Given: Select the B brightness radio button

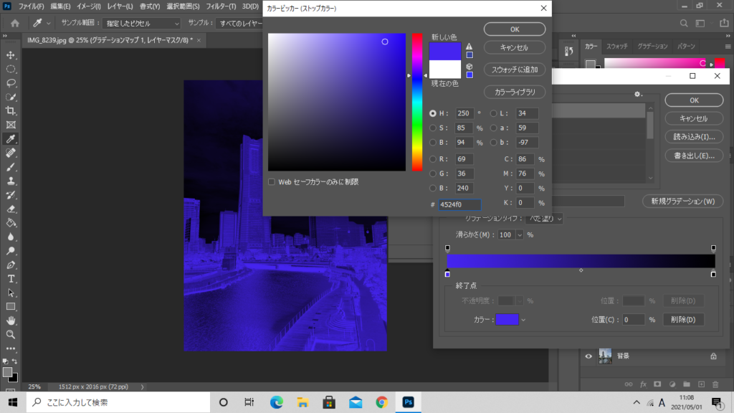Looking at the screenshot, I should click(x=432, y=143).
